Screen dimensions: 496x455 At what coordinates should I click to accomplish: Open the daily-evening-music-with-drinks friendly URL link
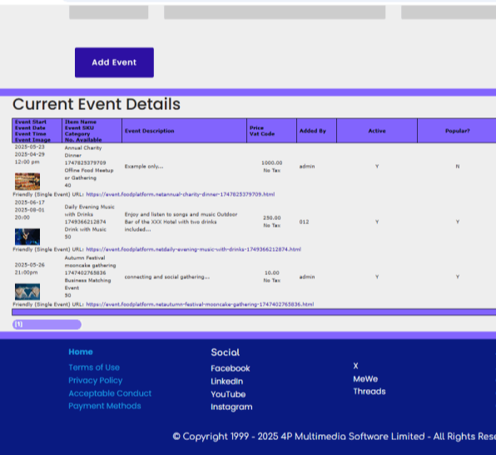coord(194,249)
